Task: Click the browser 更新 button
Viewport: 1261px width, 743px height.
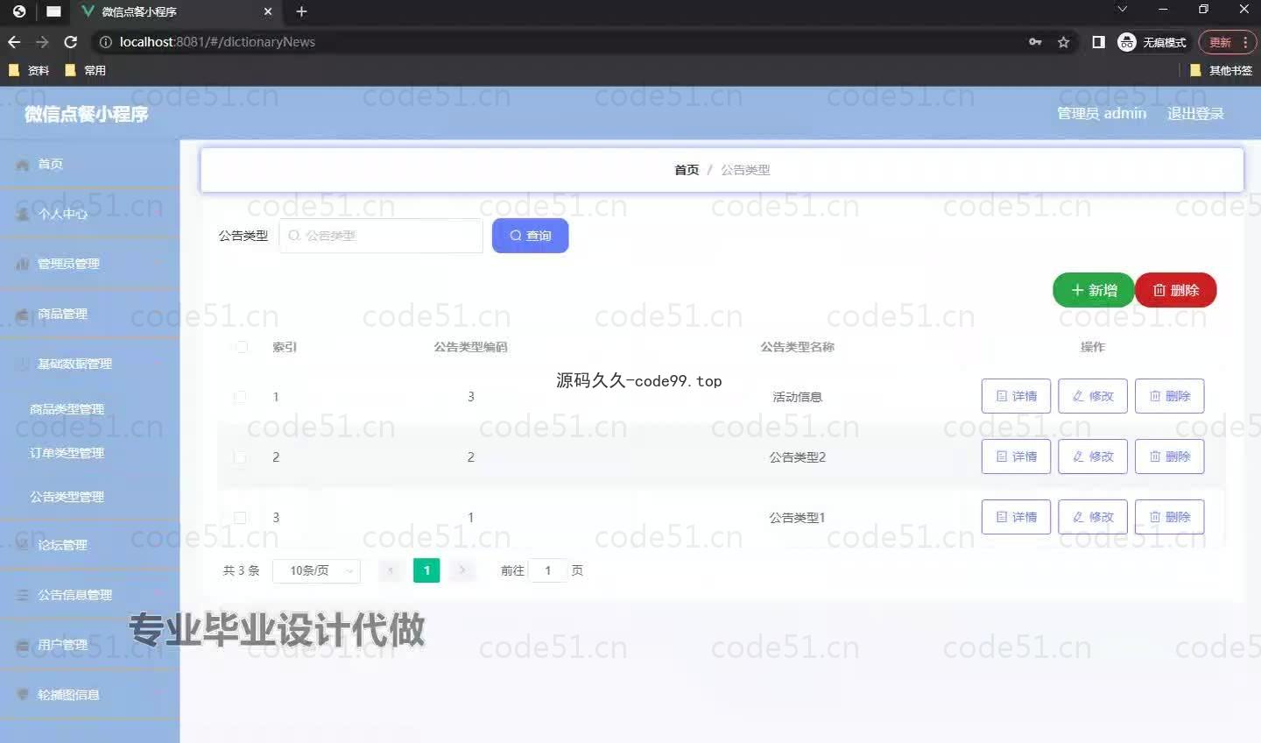Action: (1228, 42)
